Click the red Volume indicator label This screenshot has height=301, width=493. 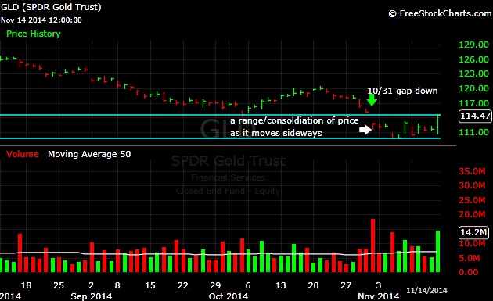(23, 154)
